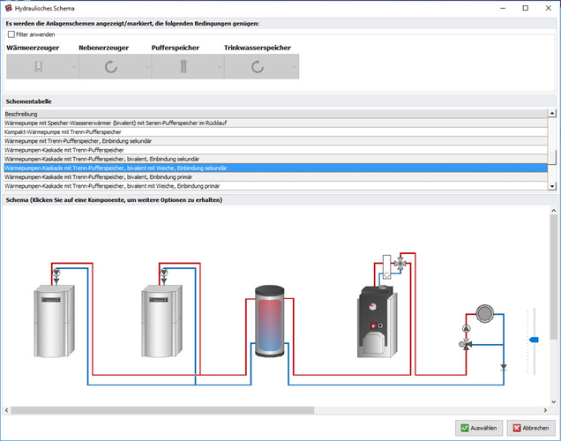Open the Nebenerzeuger dropdown
Viewport: 561px width, 441px height.
pyautogui.click(x=112, y=67)
